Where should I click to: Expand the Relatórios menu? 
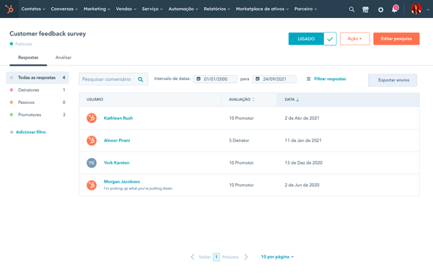217,9
